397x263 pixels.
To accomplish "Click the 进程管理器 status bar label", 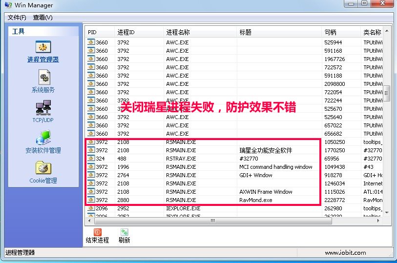I will pyautogui.click(x=20, y=252).
